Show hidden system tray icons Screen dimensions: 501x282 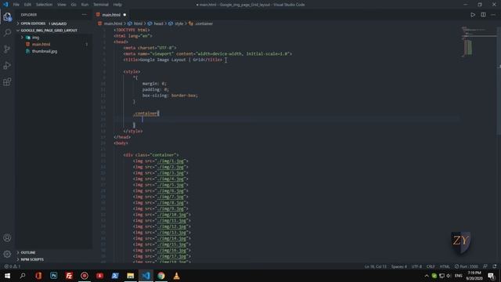pyautogui.click(x=427, y=276)
